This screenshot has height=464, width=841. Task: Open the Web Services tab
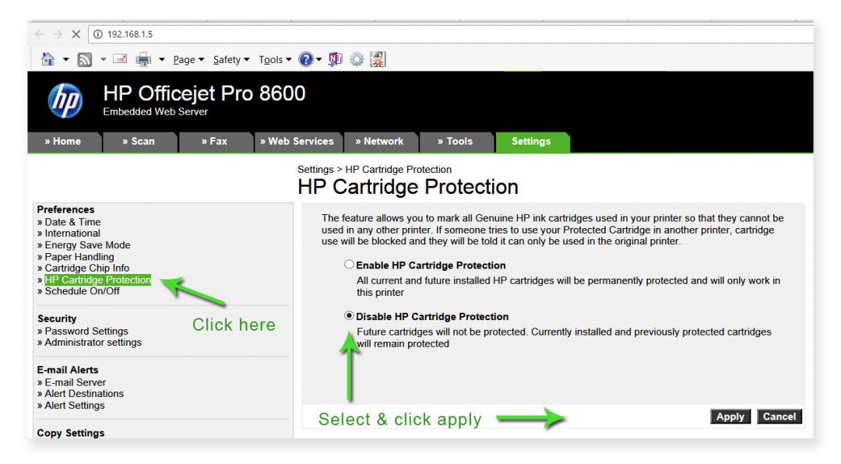pos(298,142)
